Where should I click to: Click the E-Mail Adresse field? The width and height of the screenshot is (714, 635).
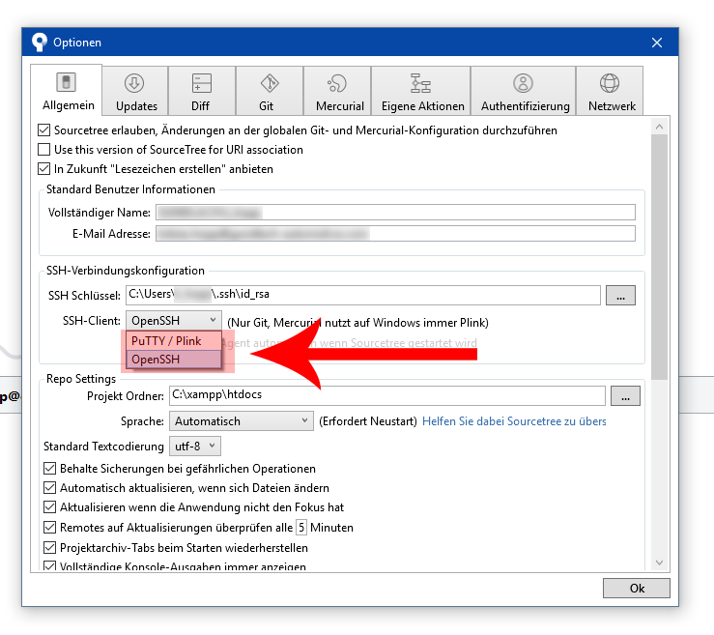(x=395, y=234)
